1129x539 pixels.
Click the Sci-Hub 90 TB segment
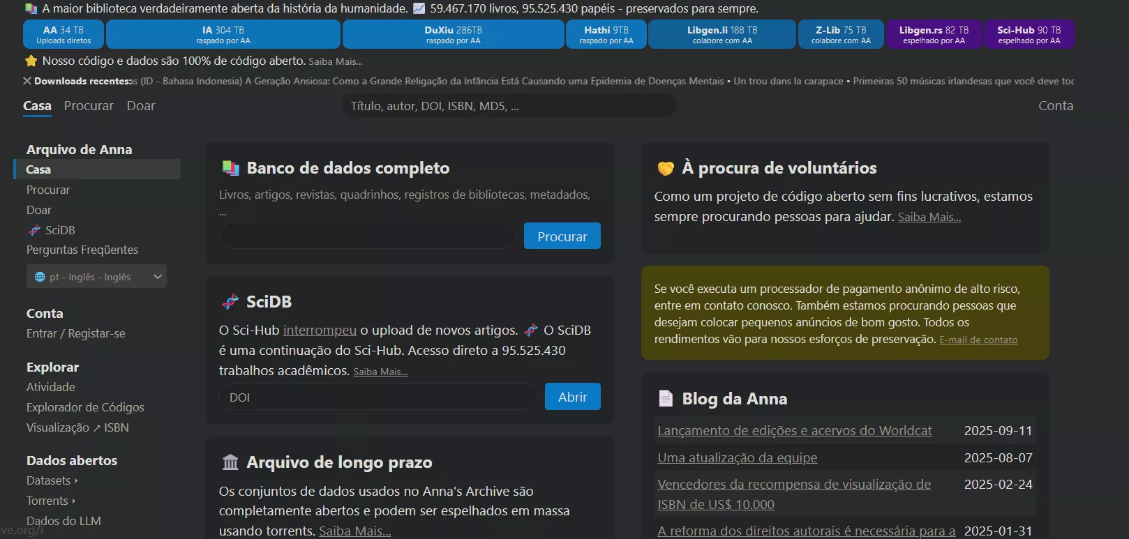tap(1029, 34)
